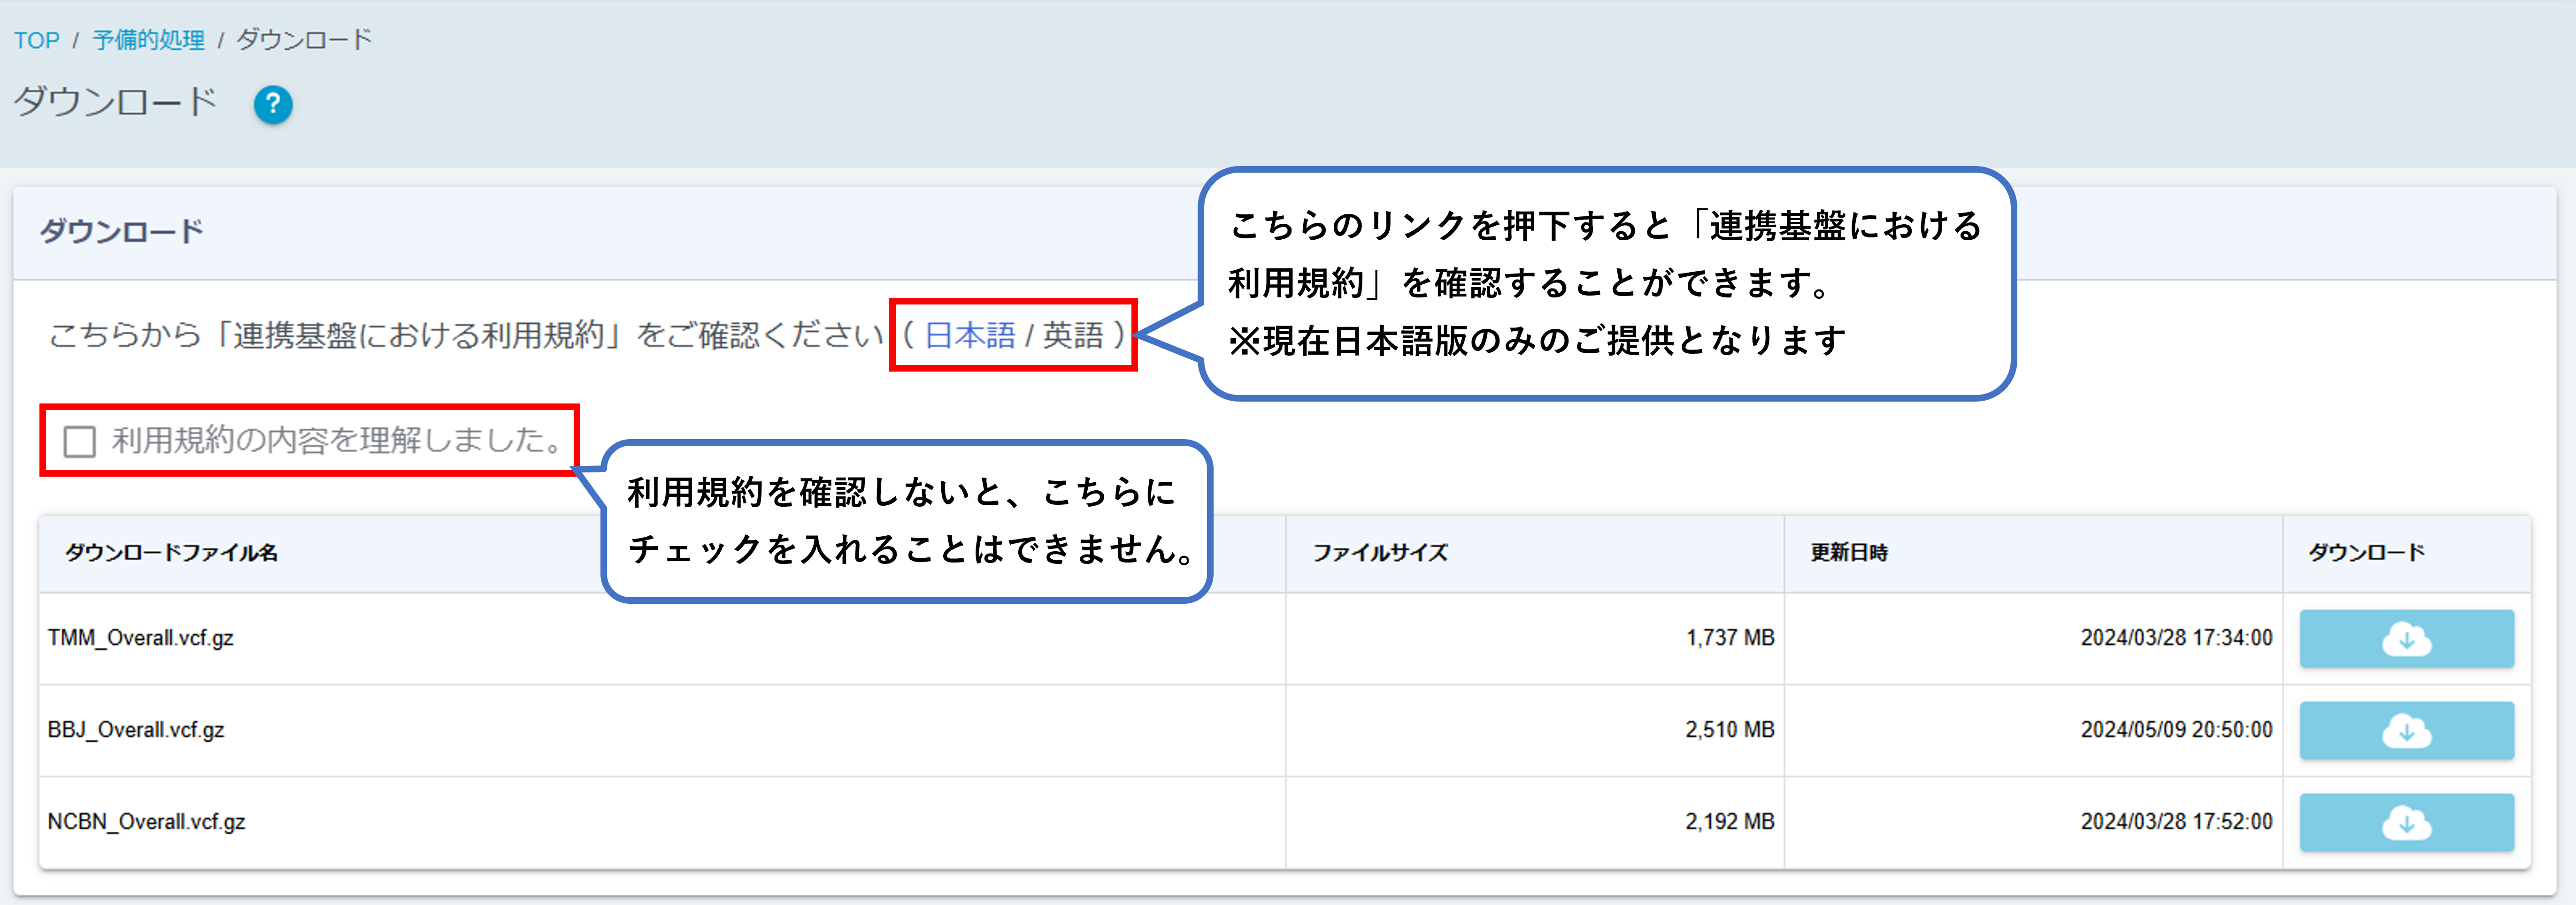The width and height of the screenshot is (2576, 905).
Task: Select the NCBN_Overall.vcf.gz file name
Action: click(x=146, y=821)
